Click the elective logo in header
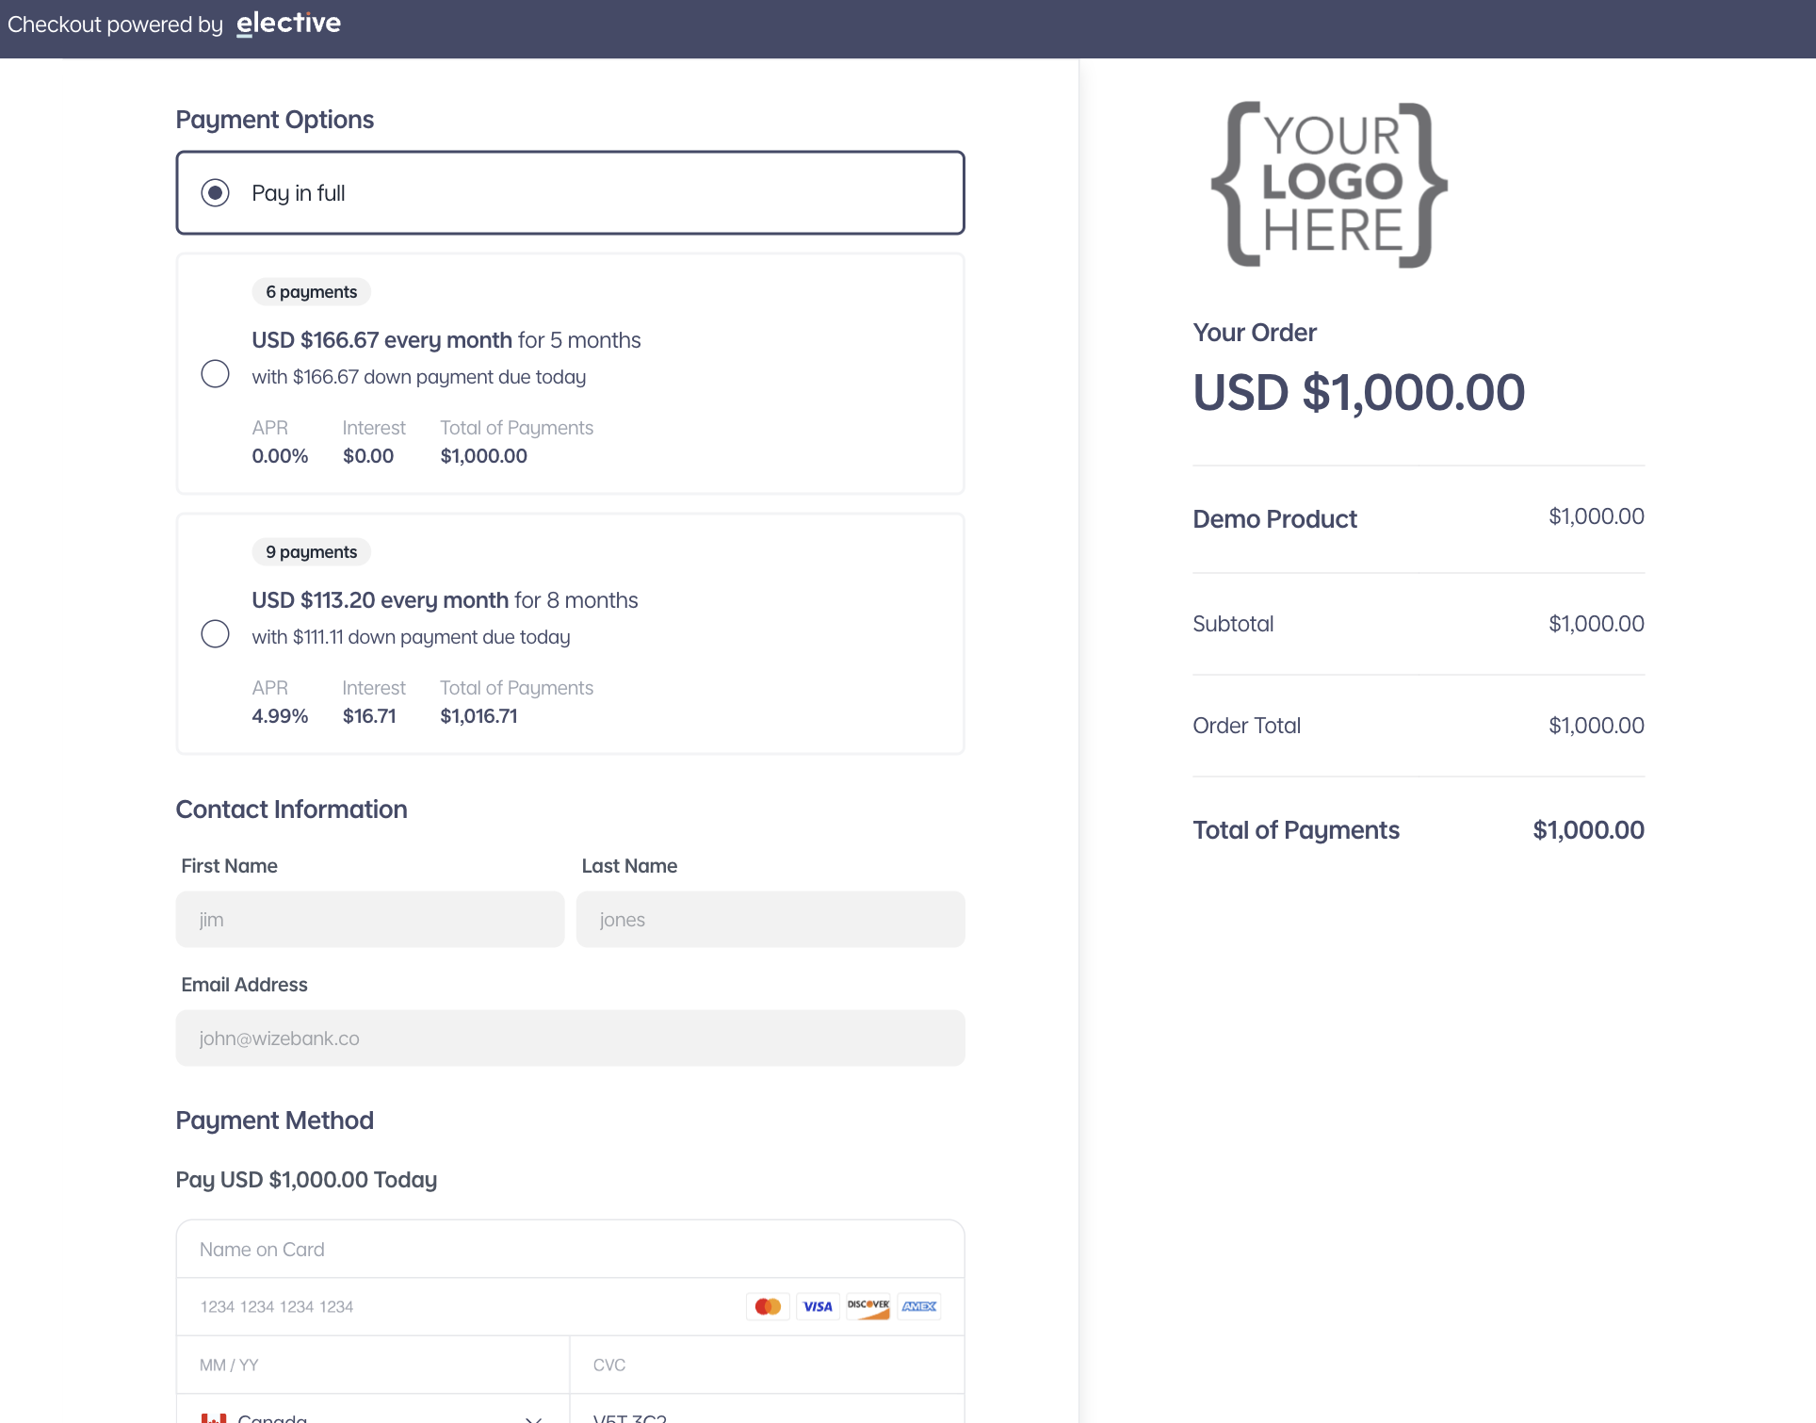1816x1423 pixels. click(288, 24)
